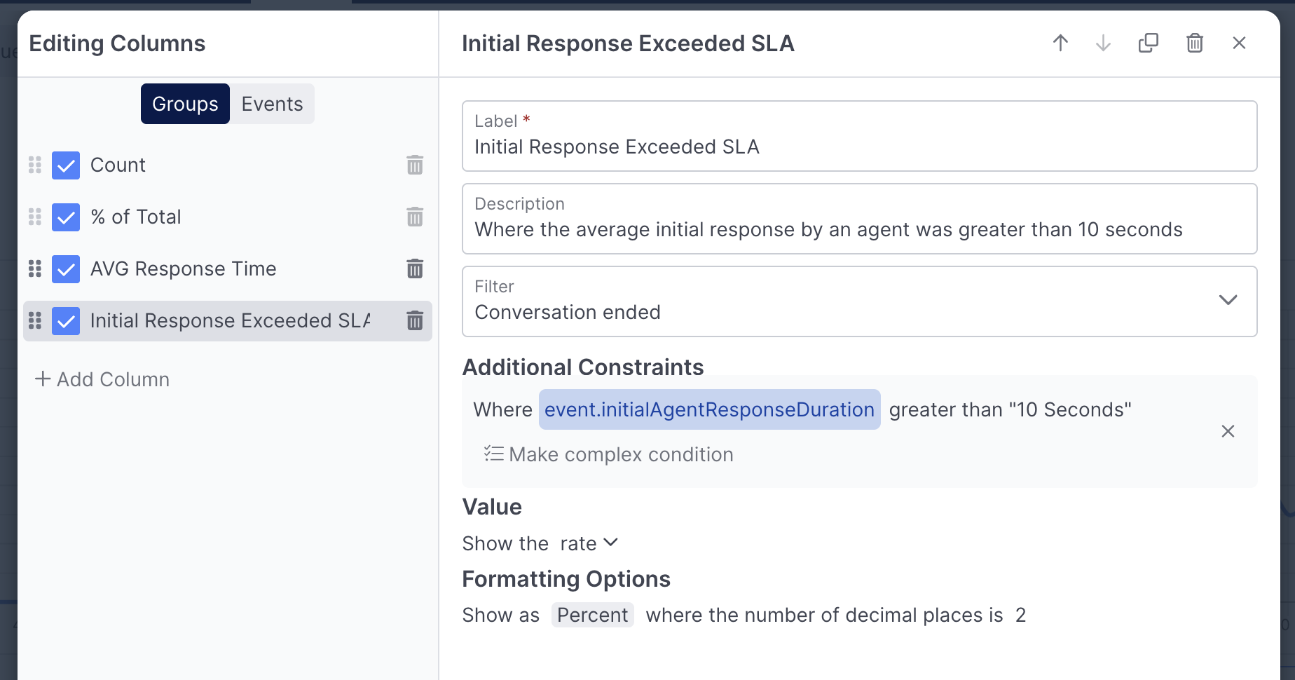1295x680 pixels.
Task: Expand the Show the rate dropdown
Action: pos(589,543)
